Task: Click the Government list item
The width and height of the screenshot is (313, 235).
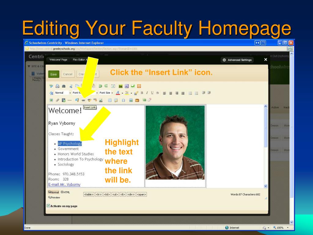Action: coord(68,149)
